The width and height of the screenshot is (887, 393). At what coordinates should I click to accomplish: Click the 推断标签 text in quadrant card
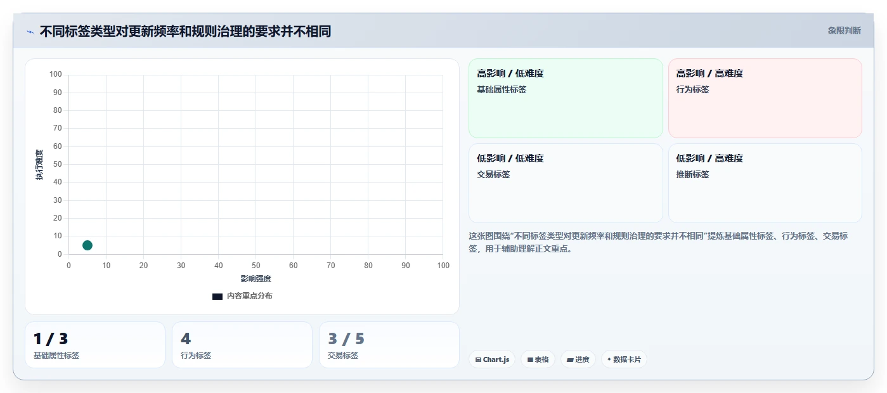[x=692, y=175]
